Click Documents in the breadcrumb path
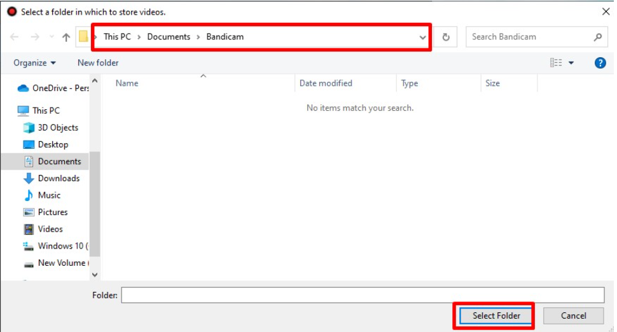This screenshot has height=332, width=617. point(169,37)
